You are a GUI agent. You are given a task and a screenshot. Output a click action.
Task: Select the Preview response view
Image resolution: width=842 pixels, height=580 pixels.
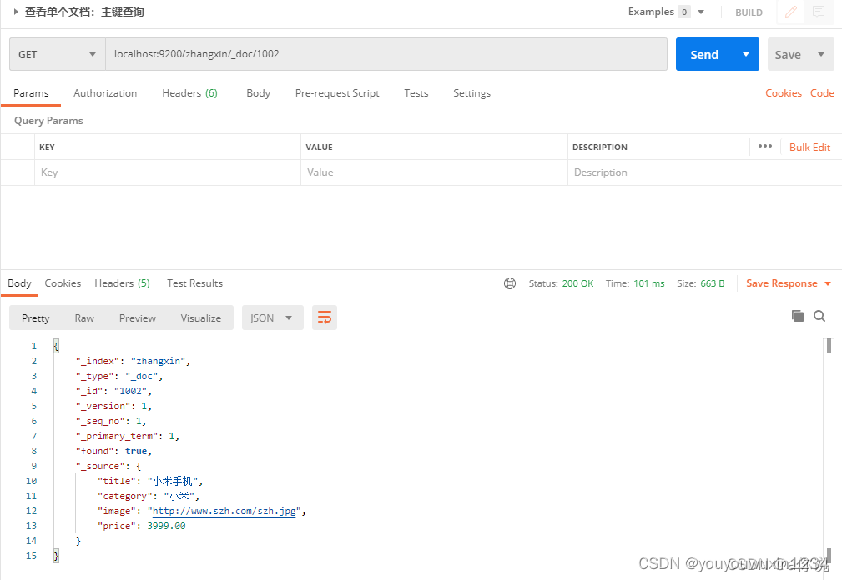(x=138, y=317)
